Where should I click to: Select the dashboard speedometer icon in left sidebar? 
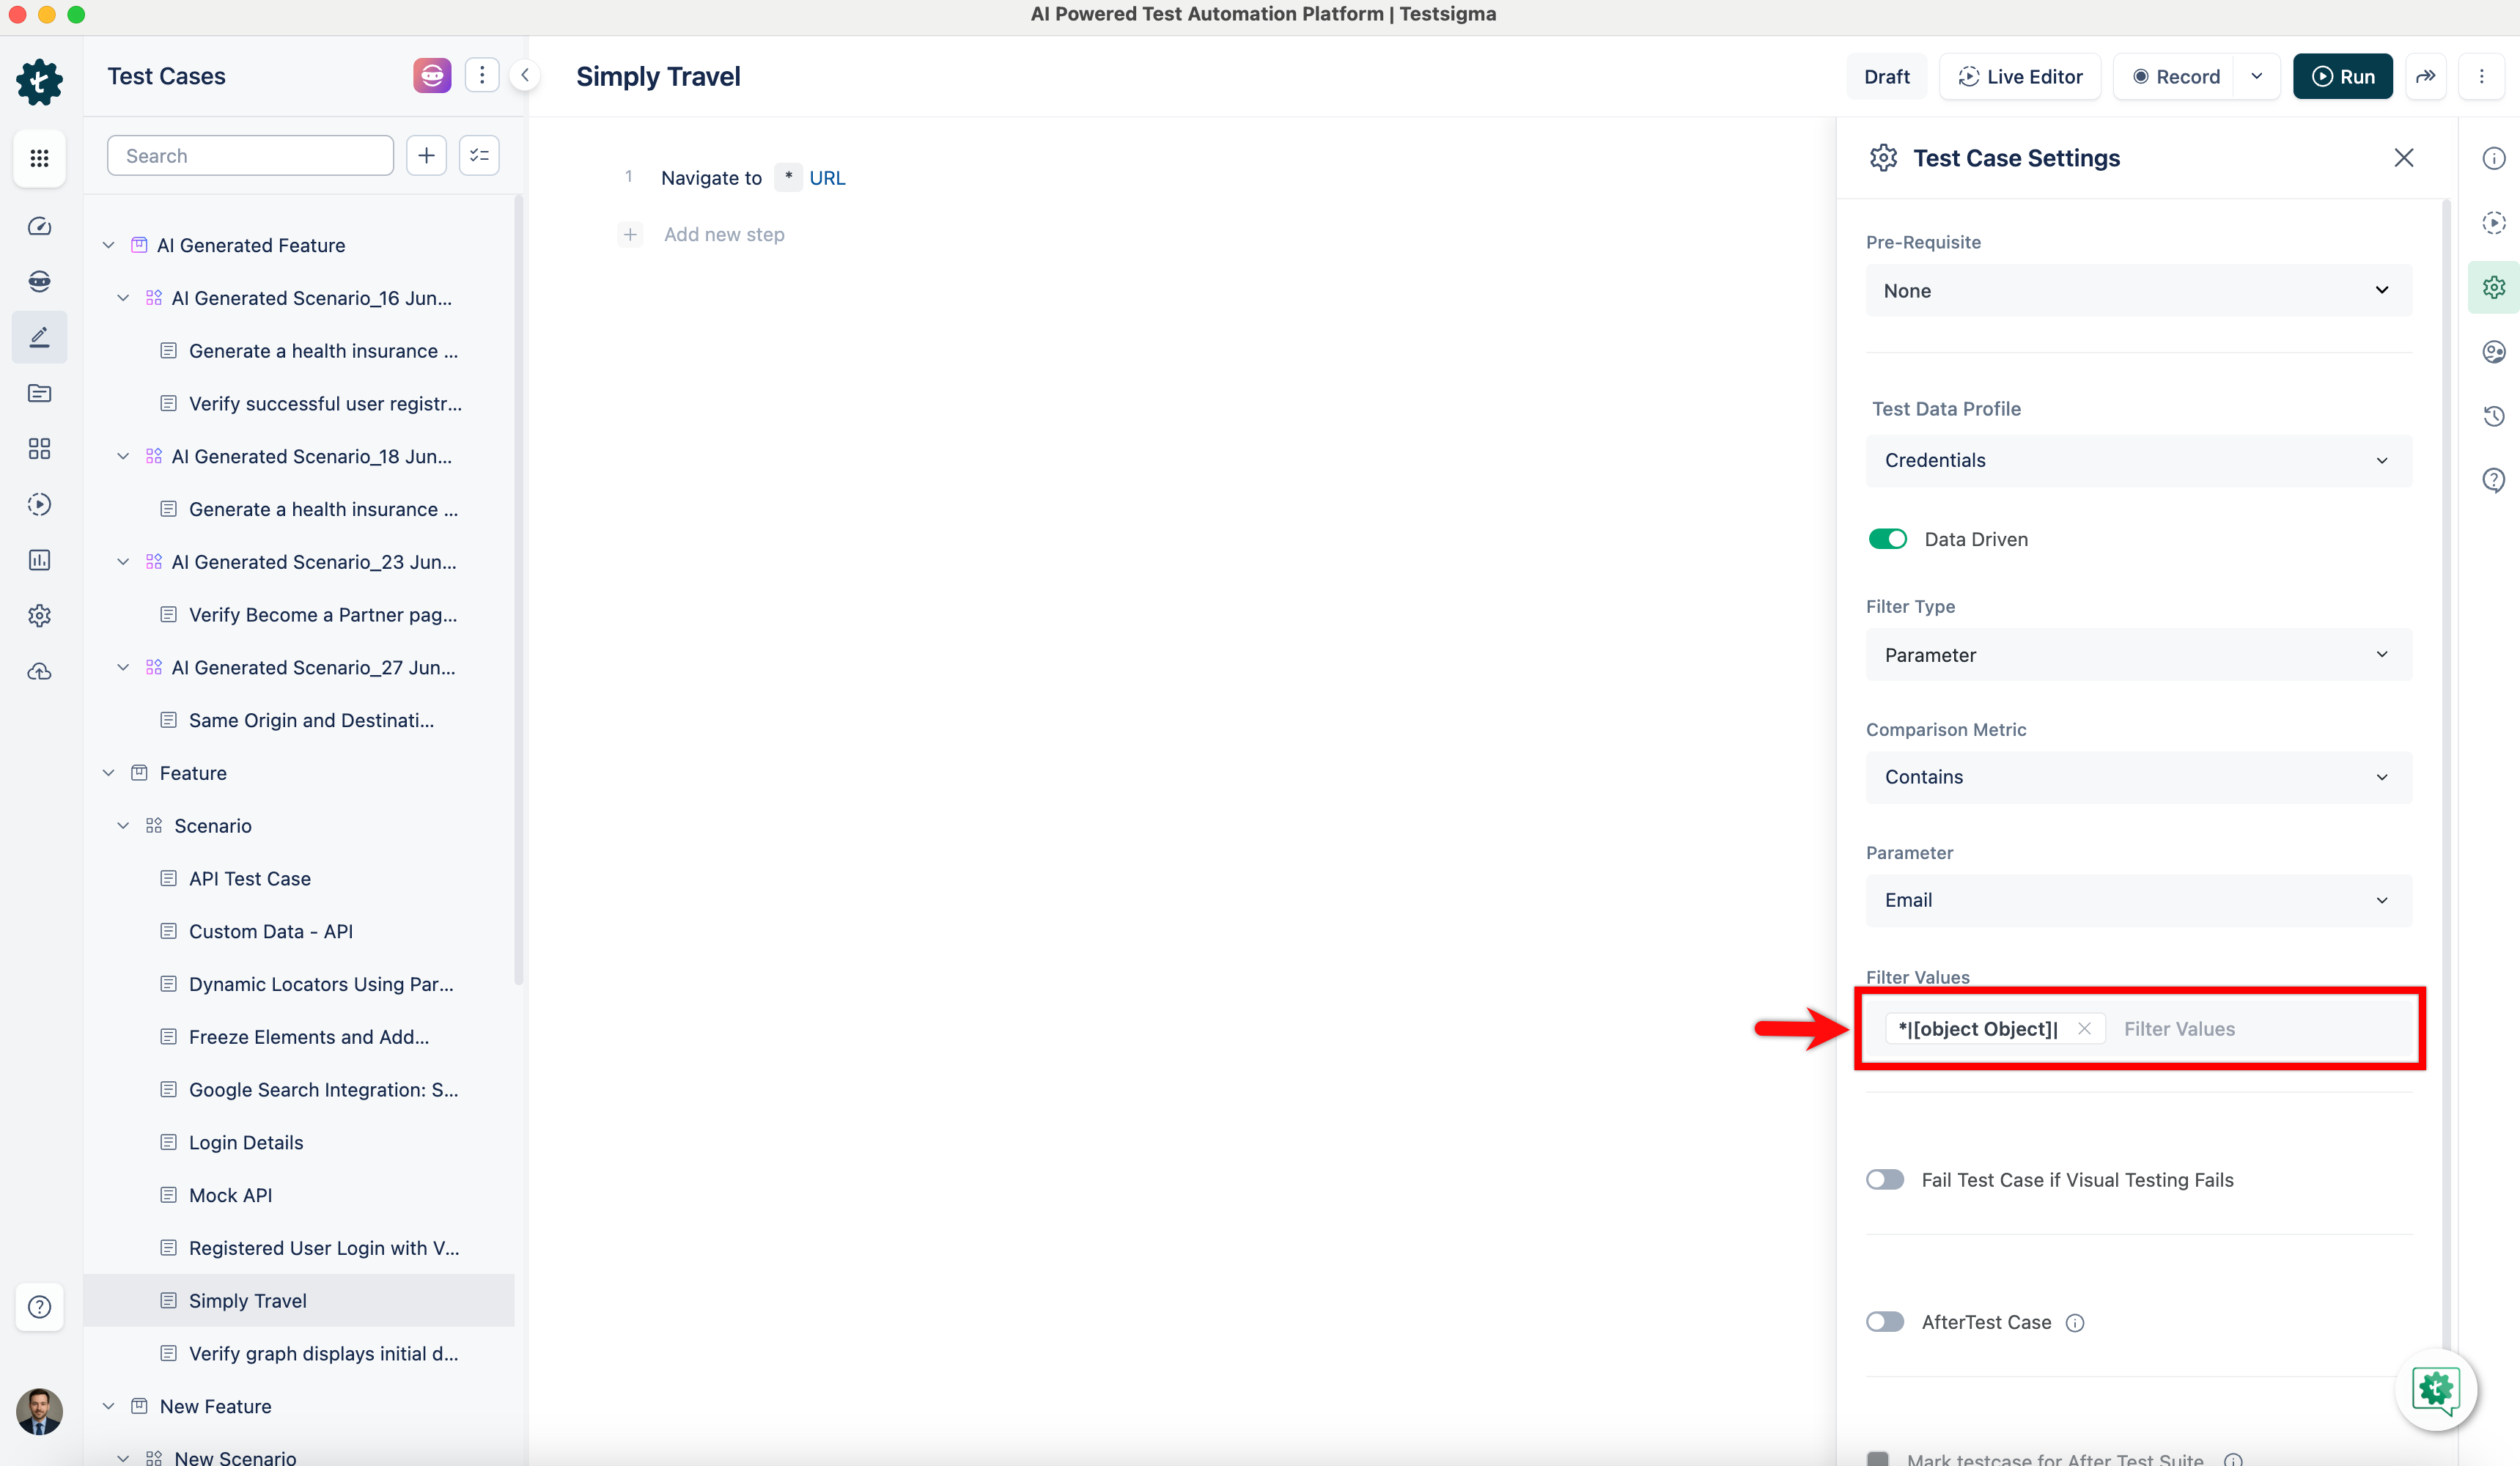pos(39,226)
